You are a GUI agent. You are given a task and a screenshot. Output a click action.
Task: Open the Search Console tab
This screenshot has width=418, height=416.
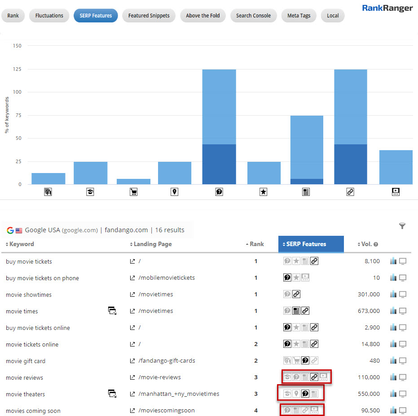pyautogui.click(x=254, y=16)
